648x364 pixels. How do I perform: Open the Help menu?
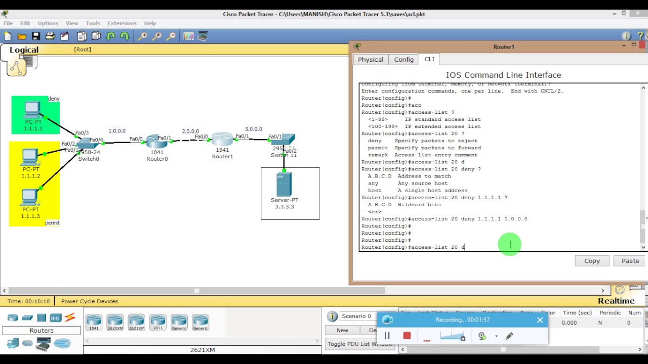(x=150, y=23)
